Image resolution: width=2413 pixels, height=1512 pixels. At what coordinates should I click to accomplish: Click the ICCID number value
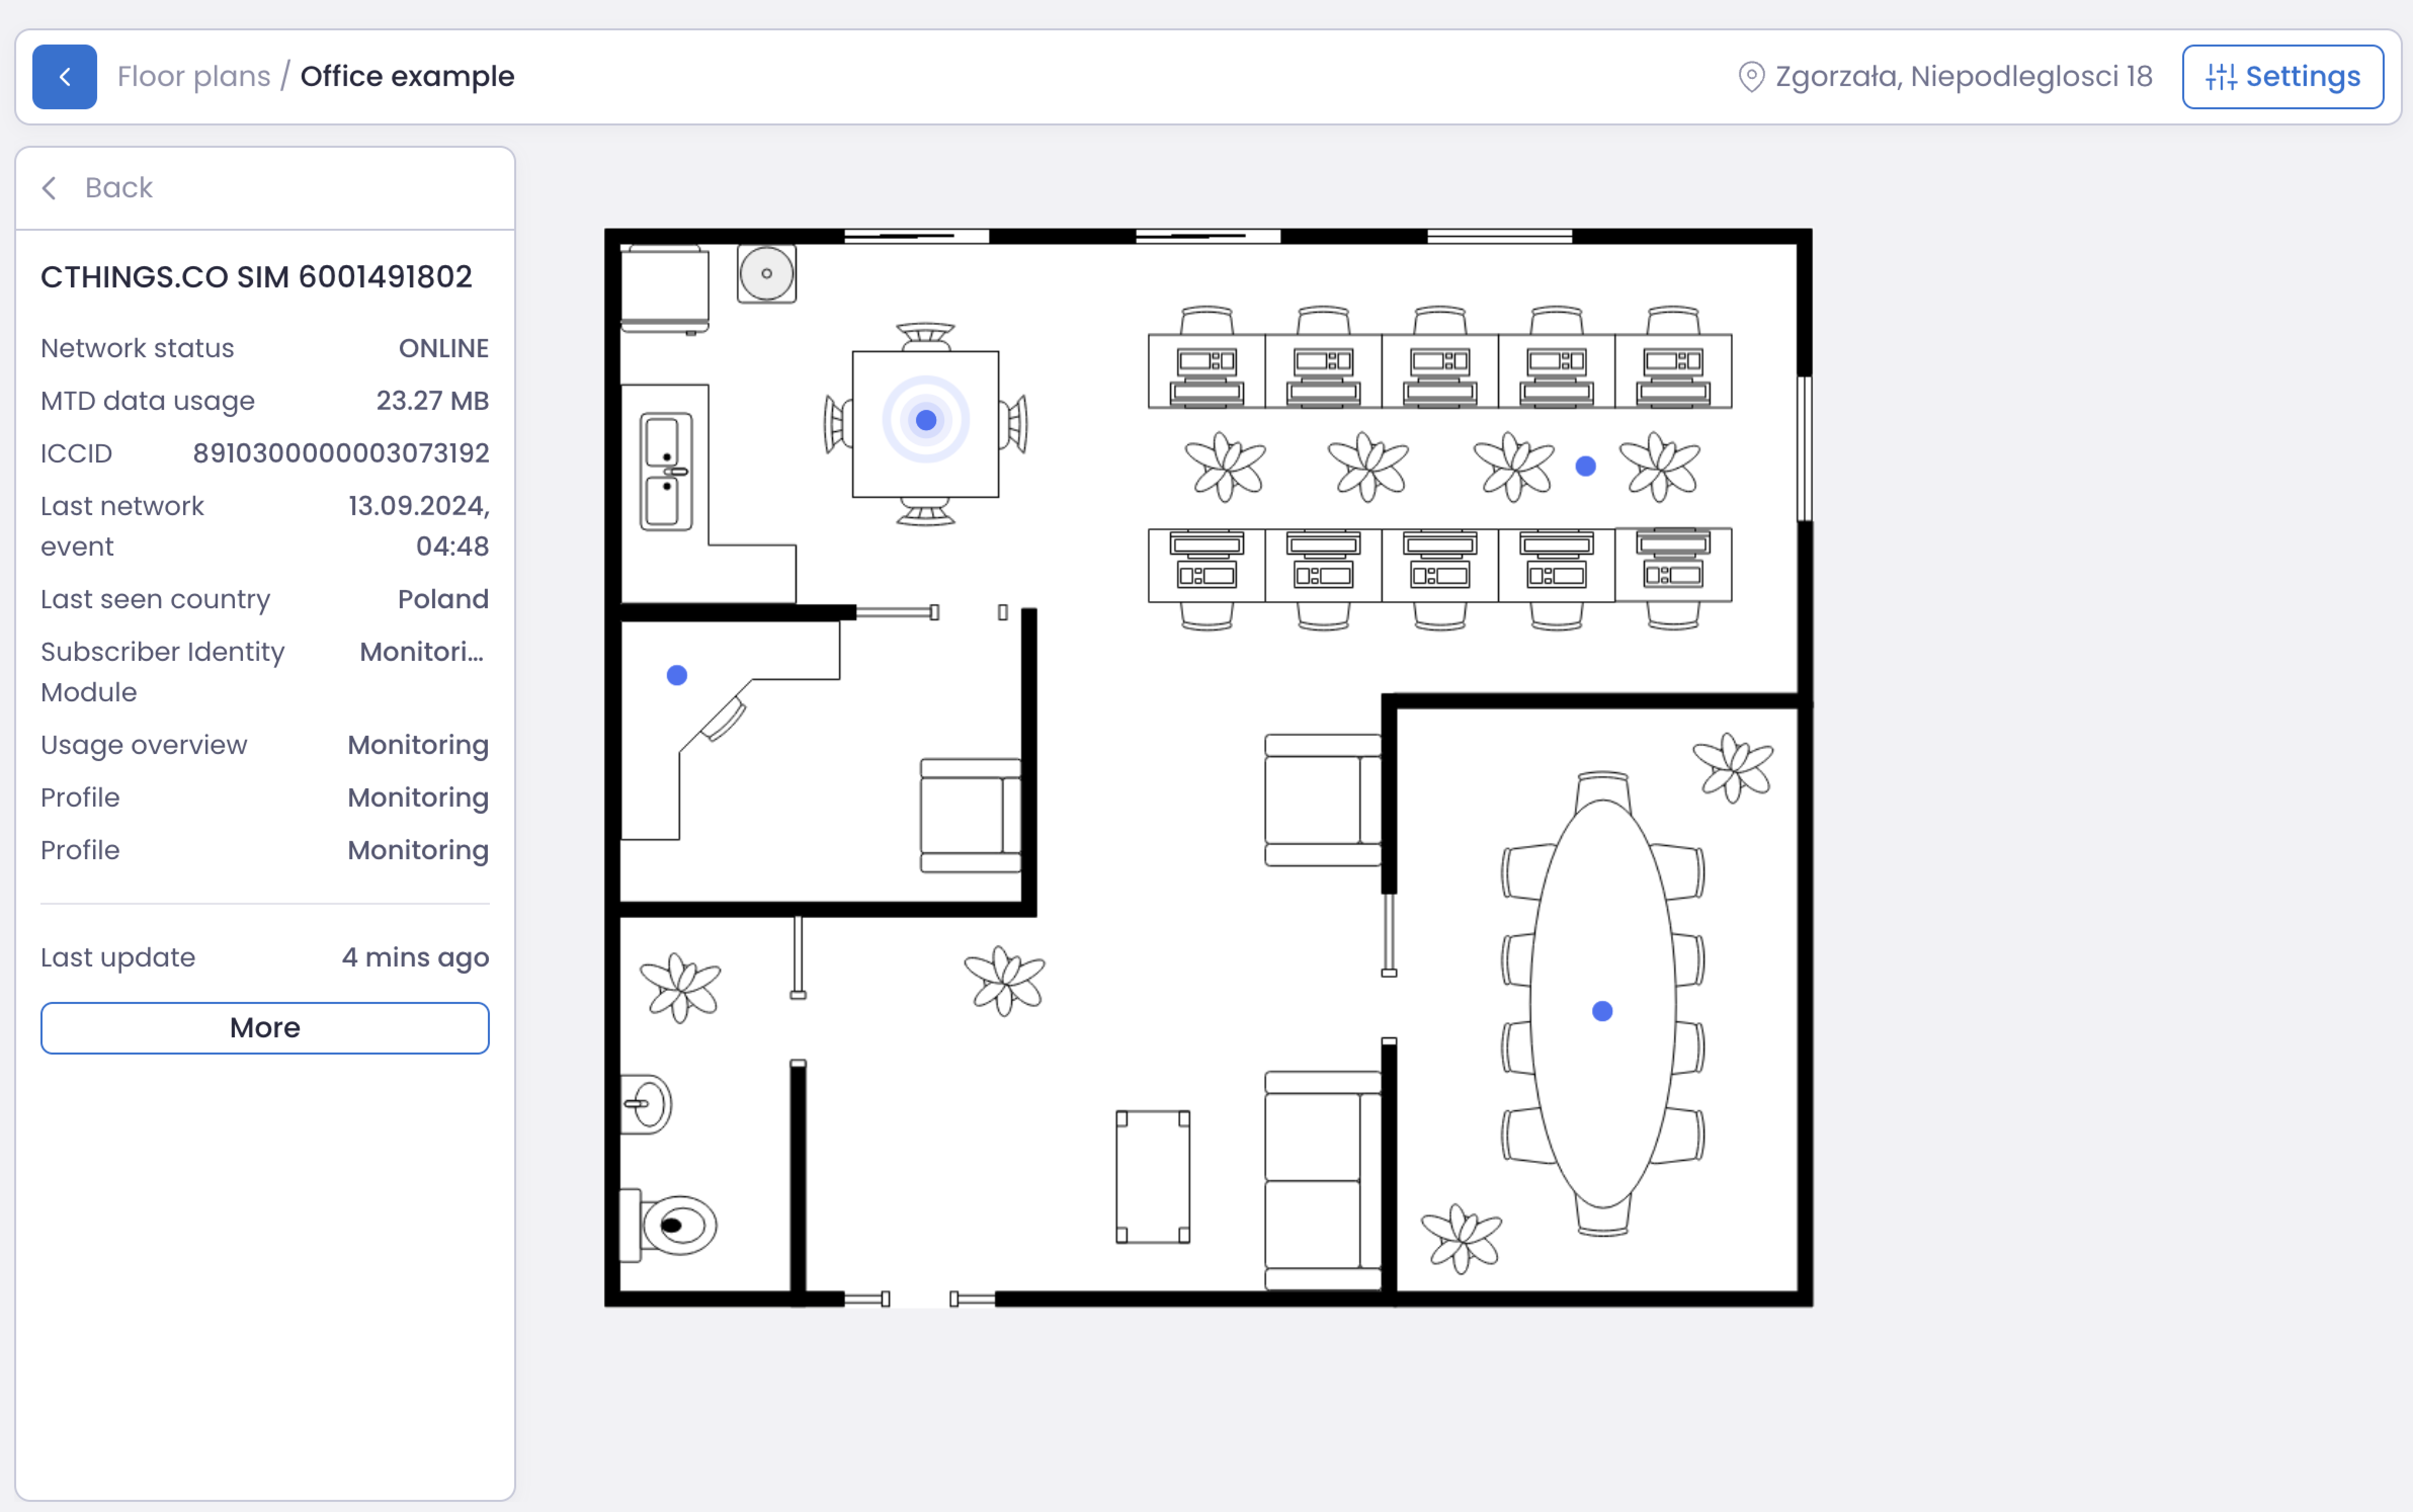(x=341, y=453)
